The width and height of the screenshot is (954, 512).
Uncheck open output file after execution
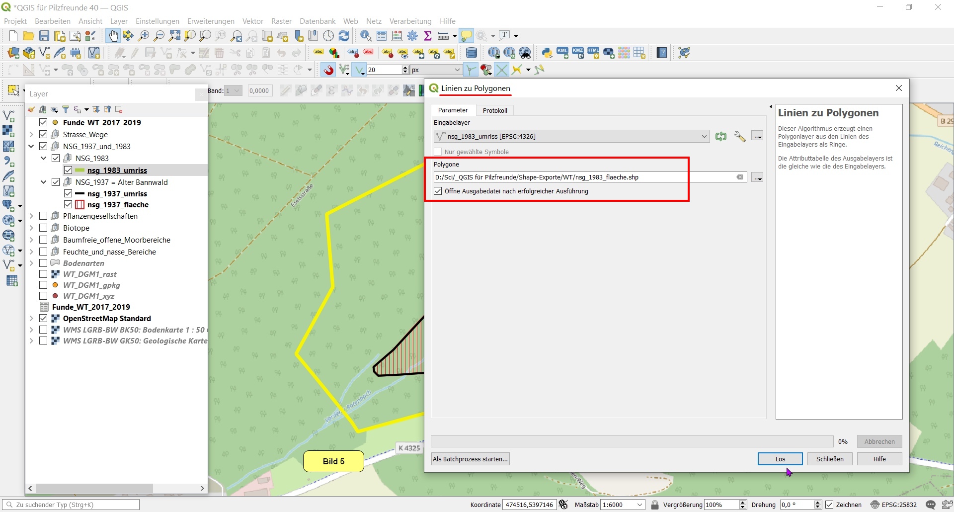pos(438,191)
